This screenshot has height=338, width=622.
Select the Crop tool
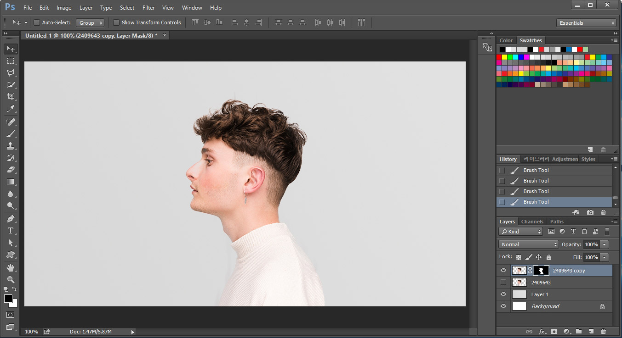click(x=11, y=97)
